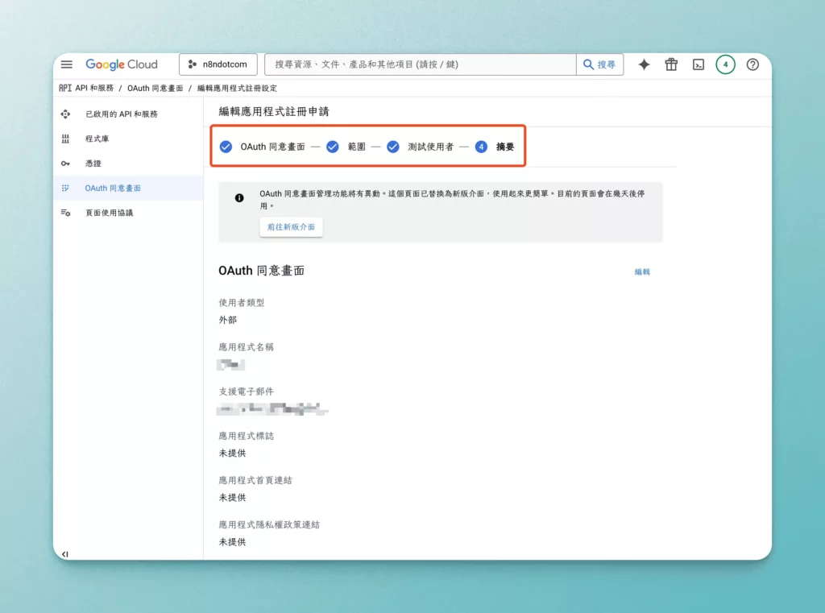Select 已啟用的 API 和服務 in sidebar

[122, 114]
